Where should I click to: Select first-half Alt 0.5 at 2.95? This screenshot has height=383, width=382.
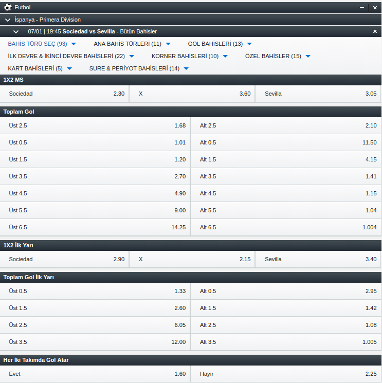pyautogui.click(x=286, y=291)
